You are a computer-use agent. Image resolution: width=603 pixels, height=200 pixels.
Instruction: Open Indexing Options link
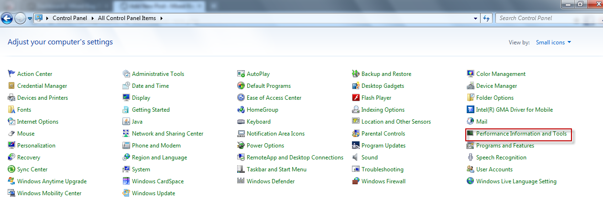[383, 110]
